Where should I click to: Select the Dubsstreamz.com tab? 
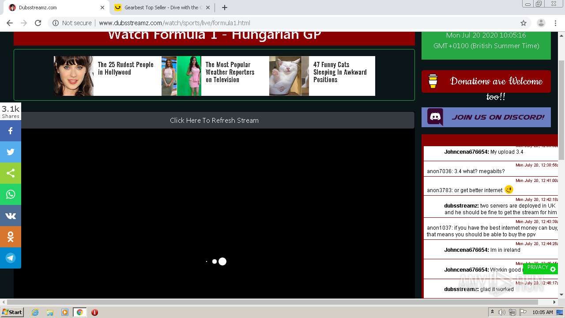[56, 8]
